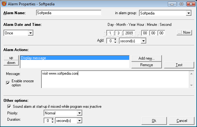197x127 pixels.
Task: Move action down in the list
Action: (11, 63)
